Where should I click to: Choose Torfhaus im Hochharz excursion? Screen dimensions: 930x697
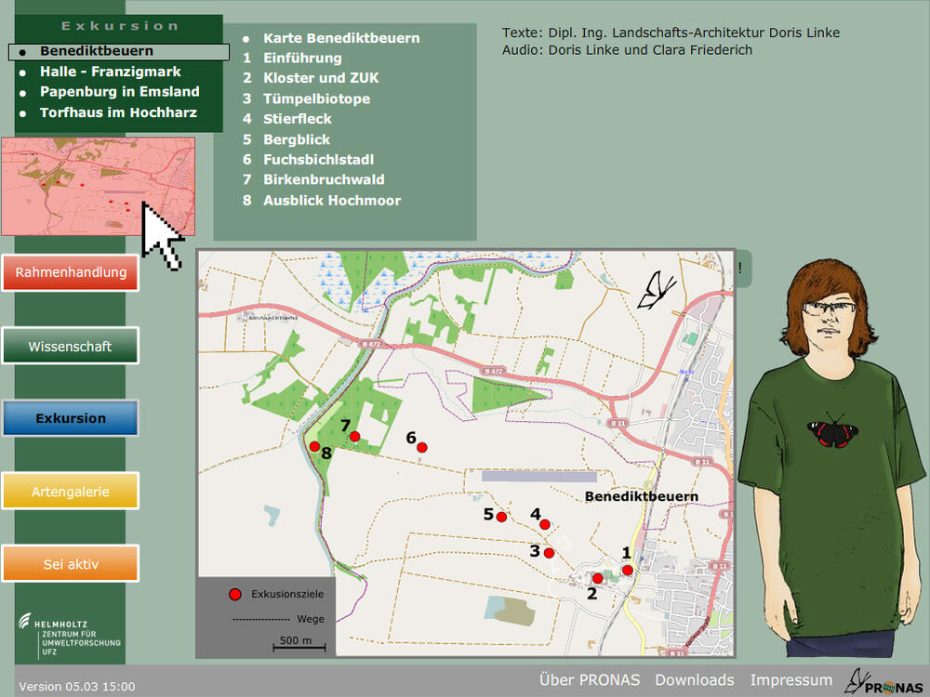coord(119,112)
